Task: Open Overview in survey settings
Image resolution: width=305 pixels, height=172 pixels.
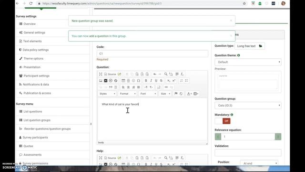Action: [x=30, y=24]
